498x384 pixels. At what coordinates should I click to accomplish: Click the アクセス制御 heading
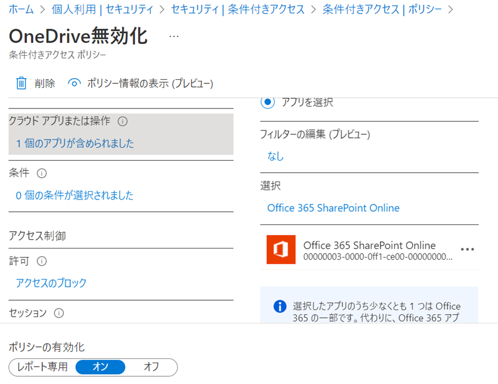click(37, 236)
